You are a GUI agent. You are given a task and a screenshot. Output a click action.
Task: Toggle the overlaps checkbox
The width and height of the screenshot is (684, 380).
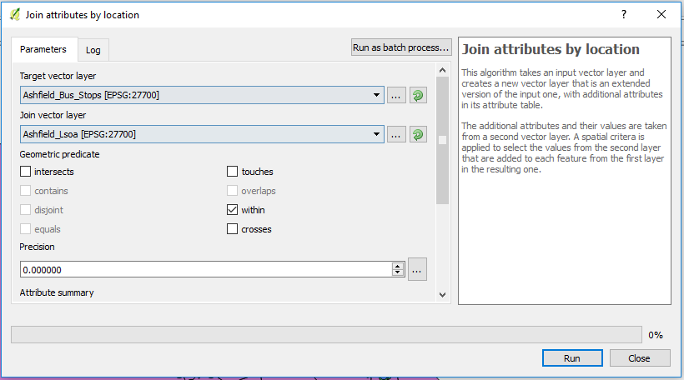[x=232, y=191]
